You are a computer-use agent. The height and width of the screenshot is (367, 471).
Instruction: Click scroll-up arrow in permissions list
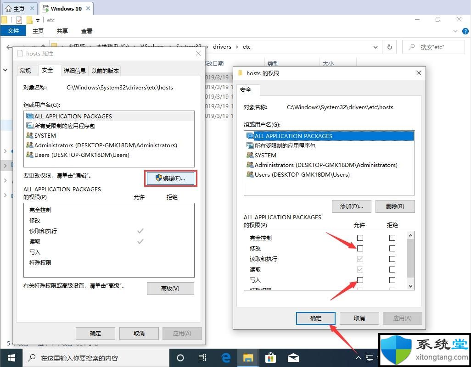pyautogui.click(x=410, y=235)
